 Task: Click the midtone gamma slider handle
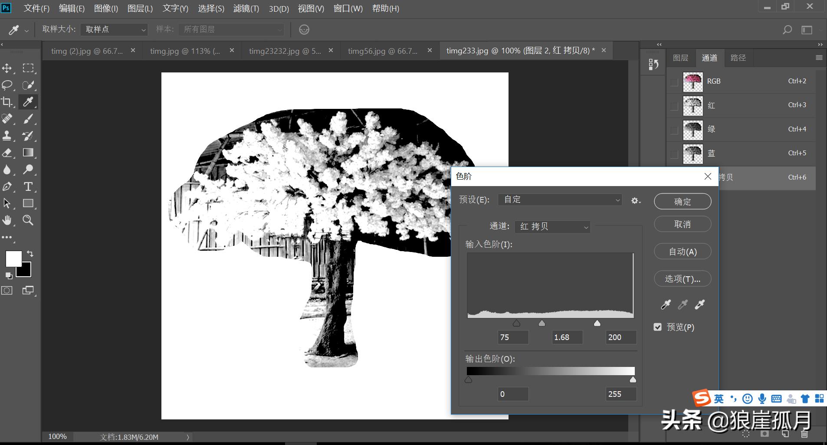click(x=541, y=323)
